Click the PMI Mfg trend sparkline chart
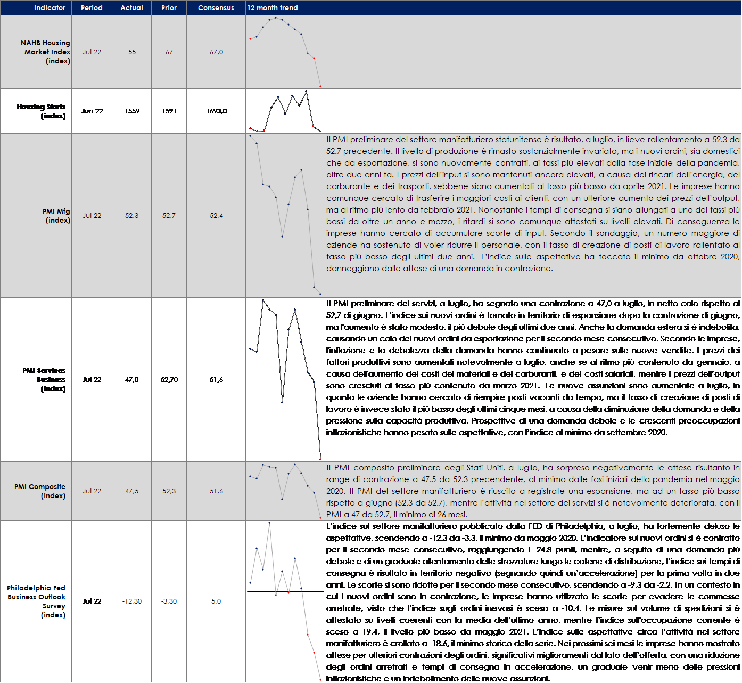This screenshot has width=742, height=683. click(x=285, y=215)
